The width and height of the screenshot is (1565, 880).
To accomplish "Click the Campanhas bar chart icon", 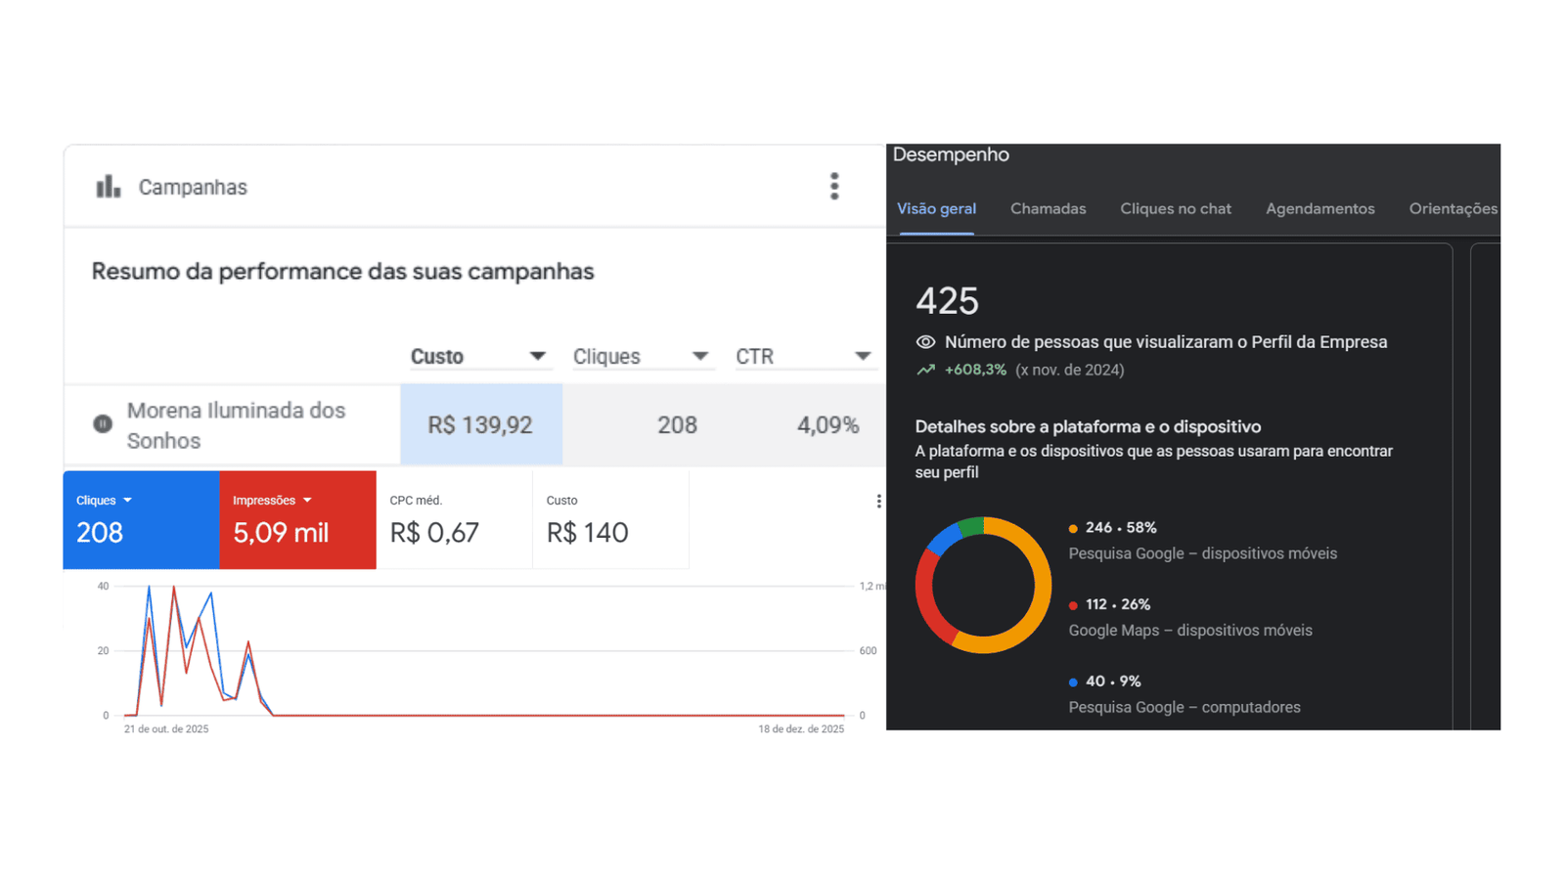I will tap(108, 186).
